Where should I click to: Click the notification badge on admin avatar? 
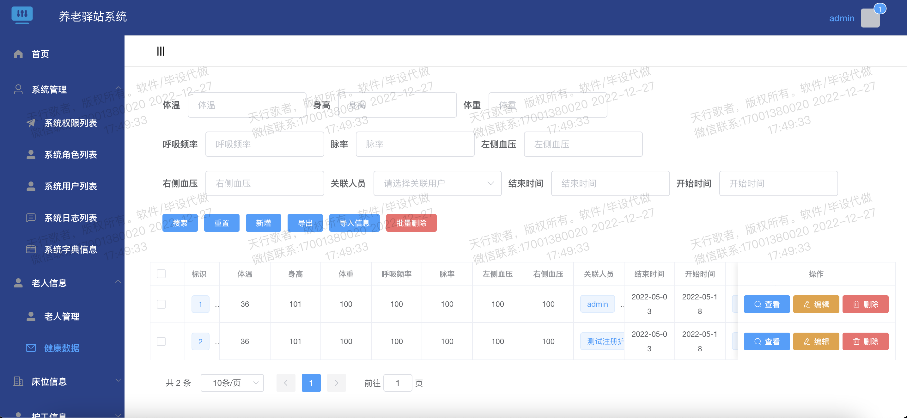click(x=879, y=9)
